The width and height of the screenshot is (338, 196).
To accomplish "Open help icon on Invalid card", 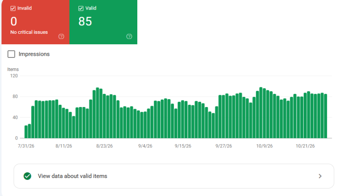I will [x=61, y=36].
